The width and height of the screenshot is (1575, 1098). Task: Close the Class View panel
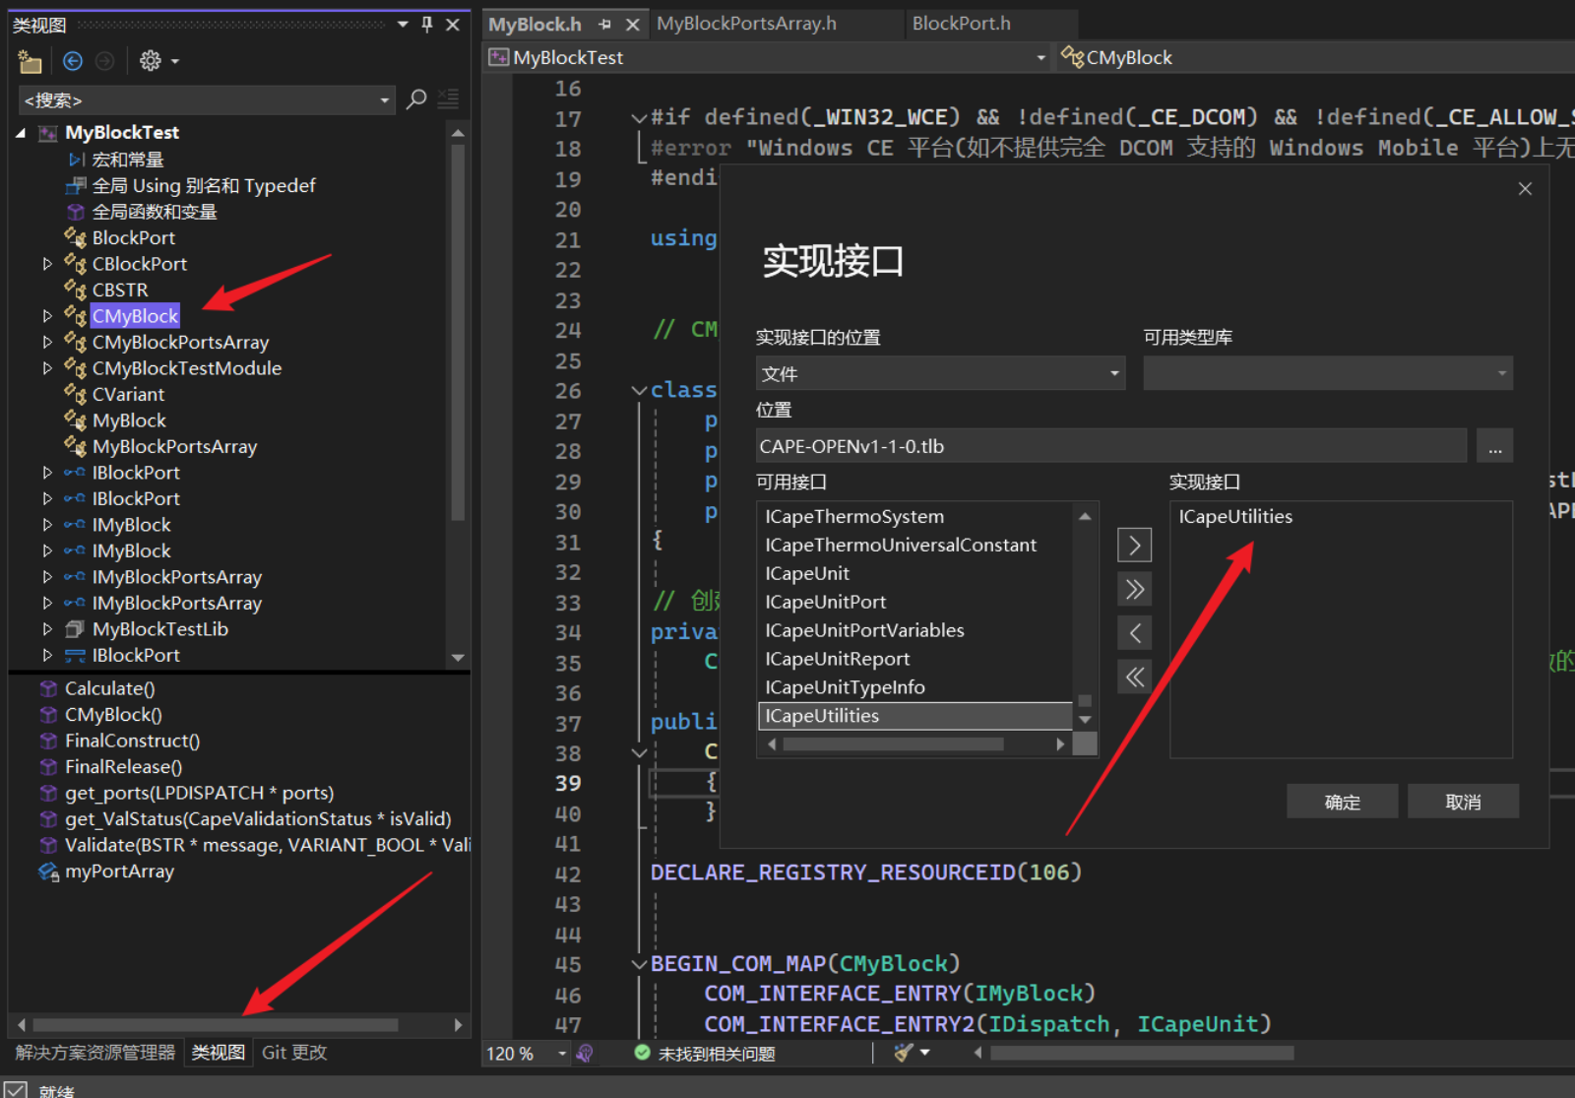[453, 25]
